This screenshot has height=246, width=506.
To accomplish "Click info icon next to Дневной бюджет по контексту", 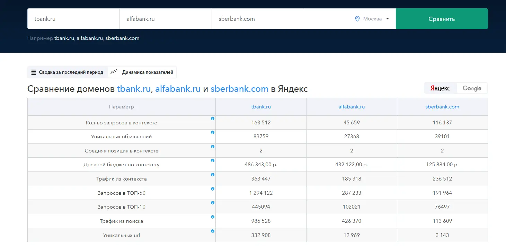I will click(x=213, y=160).
